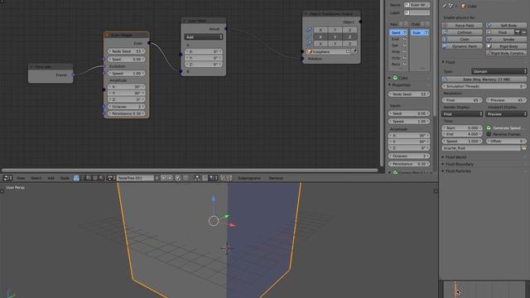530x298 pixels.
Task: Open the View menu in node editor
Action: pos(21,178)
